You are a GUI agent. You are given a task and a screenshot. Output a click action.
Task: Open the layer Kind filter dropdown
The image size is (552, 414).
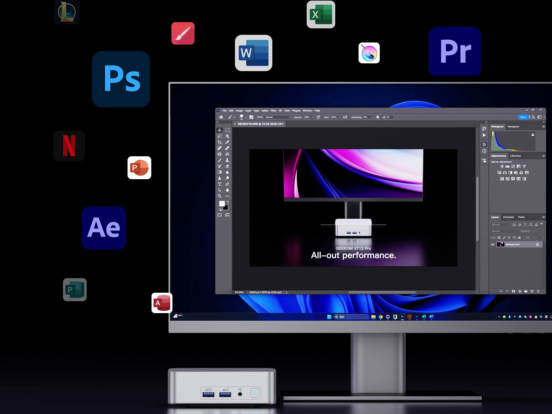click(x=500, y=225)
